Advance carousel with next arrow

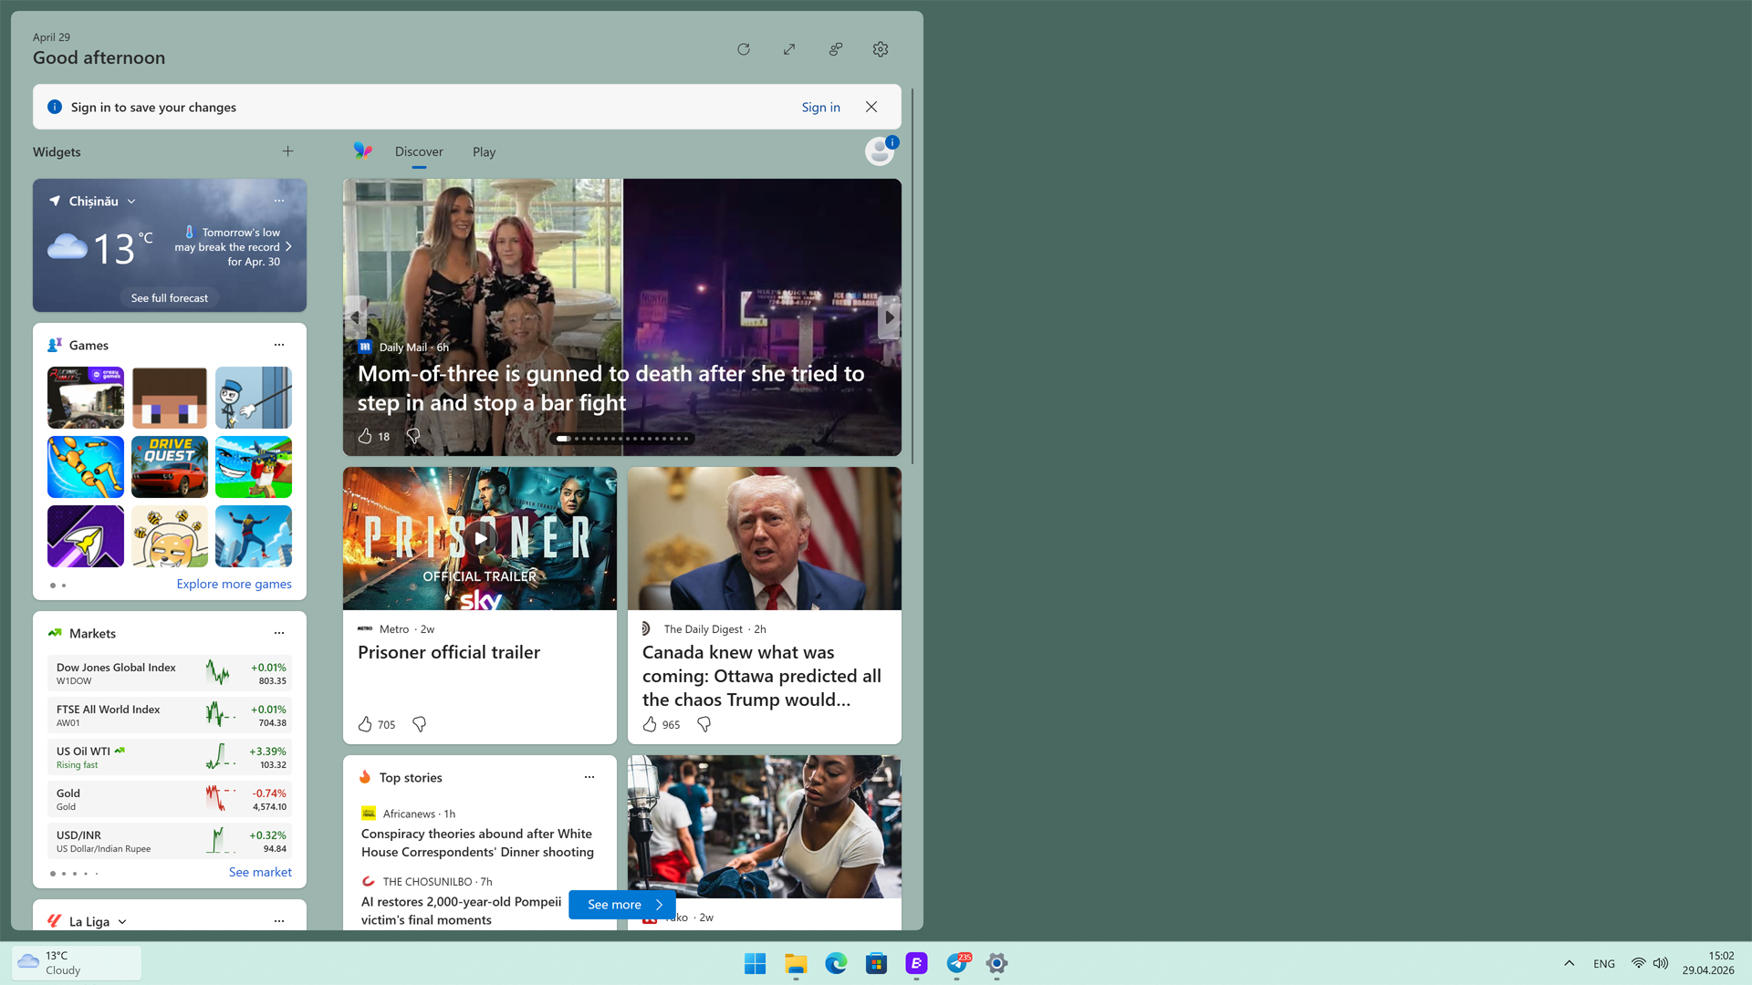pos(889,317)
